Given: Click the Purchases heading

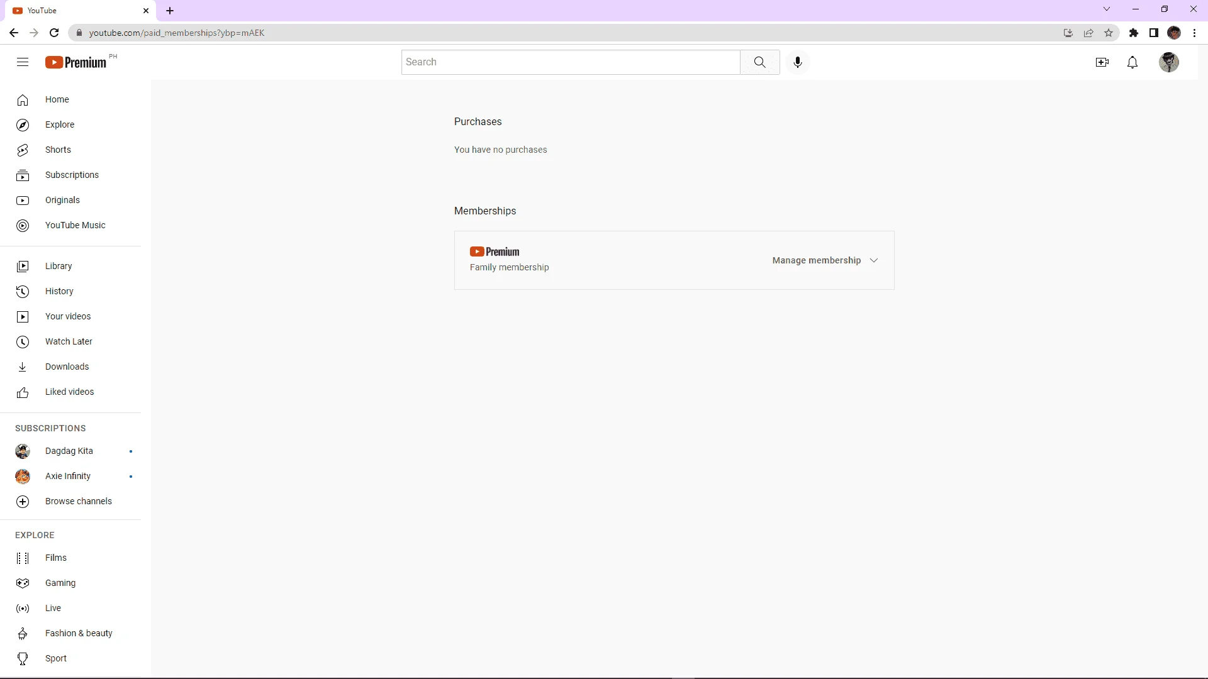Looking at the screenshot, I should coord(478,121).
